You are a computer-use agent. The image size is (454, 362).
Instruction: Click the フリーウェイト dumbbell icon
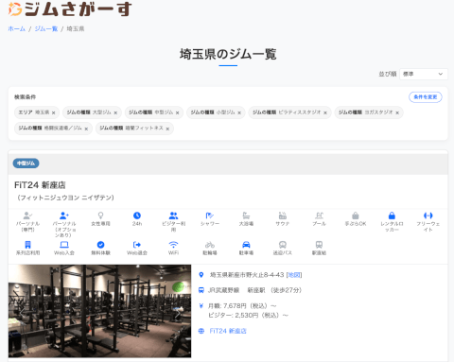(x=428, y=215)
